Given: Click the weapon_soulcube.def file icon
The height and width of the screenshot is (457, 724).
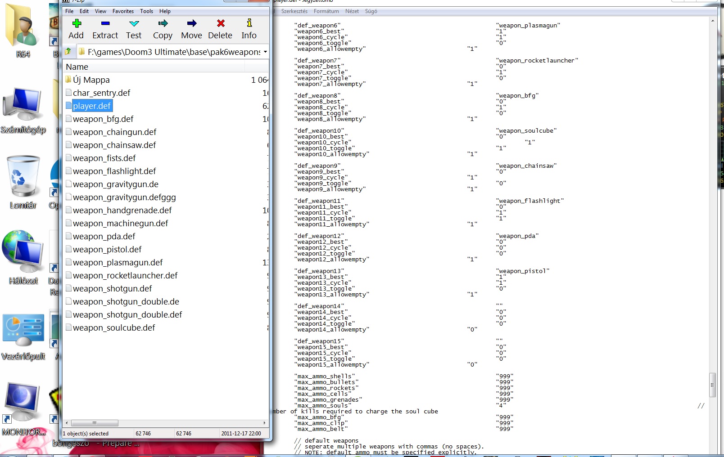Looking at the screenshot, I should point(69,327).
